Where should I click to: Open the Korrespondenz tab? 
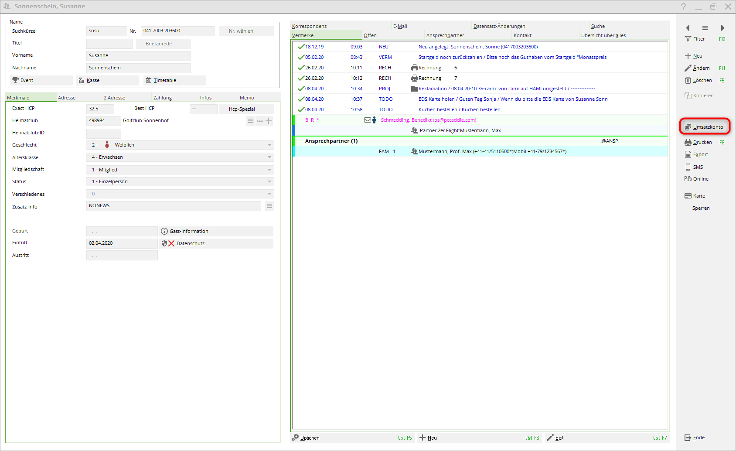[x=309, y=26]
